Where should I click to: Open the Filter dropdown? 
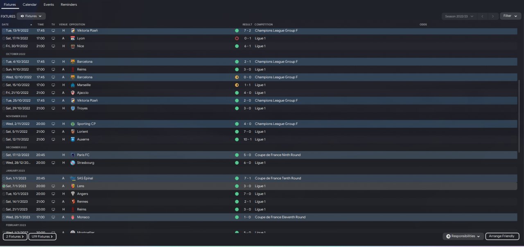click(x=510, y=16)
